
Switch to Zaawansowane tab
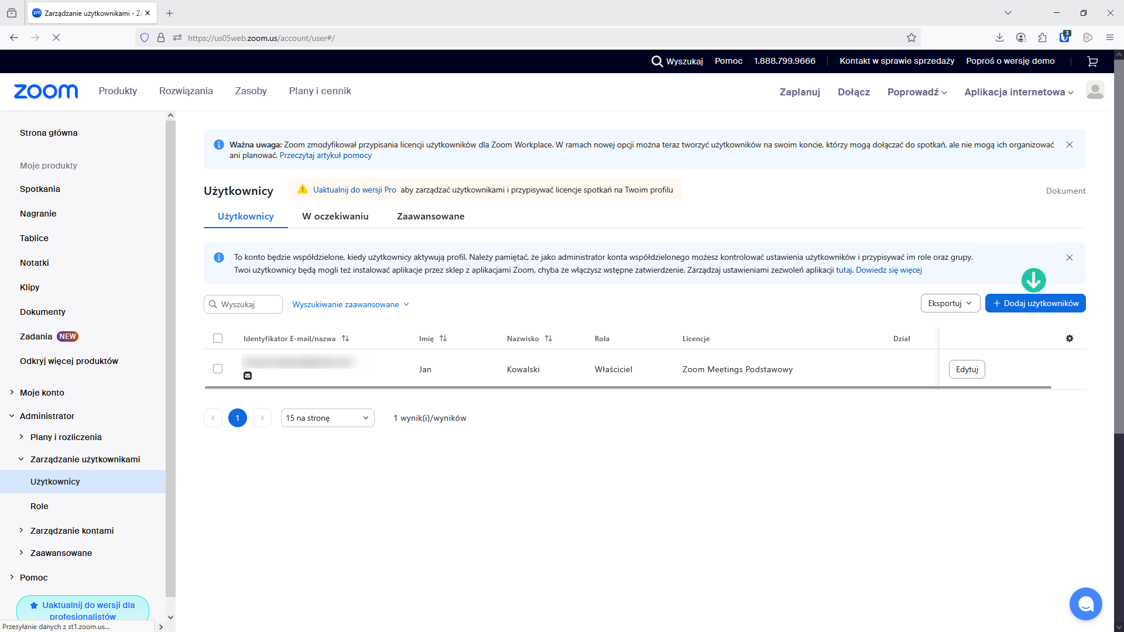(x=431, y=217)
